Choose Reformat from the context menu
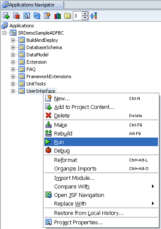The width and height of the screenshot is (161, 229). click(101, 160)
